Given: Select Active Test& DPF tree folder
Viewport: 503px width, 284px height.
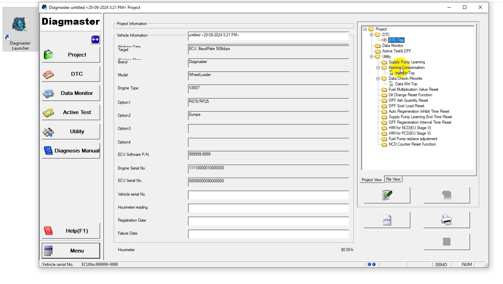Looking at the screenshot, I should pos(396,51).
